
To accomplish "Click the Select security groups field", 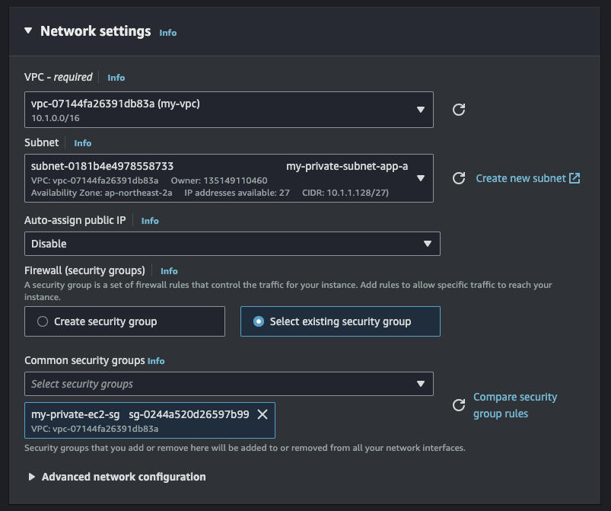I will pyautogui.click(x=228, y=384).
